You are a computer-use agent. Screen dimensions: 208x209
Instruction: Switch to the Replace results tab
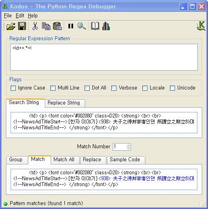(x=93, y=160)
